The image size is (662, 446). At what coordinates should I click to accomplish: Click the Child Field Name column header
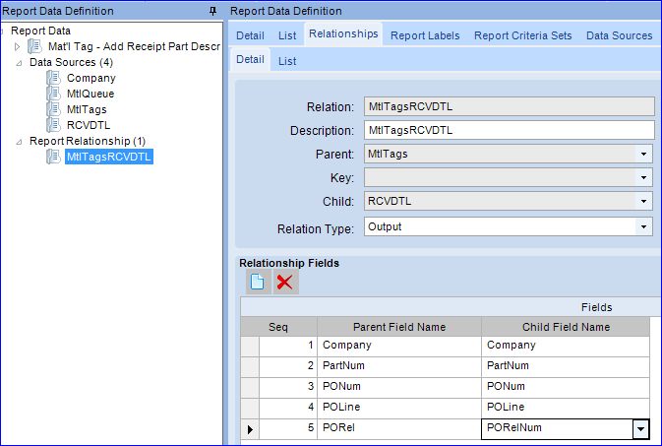click(566, 327)
